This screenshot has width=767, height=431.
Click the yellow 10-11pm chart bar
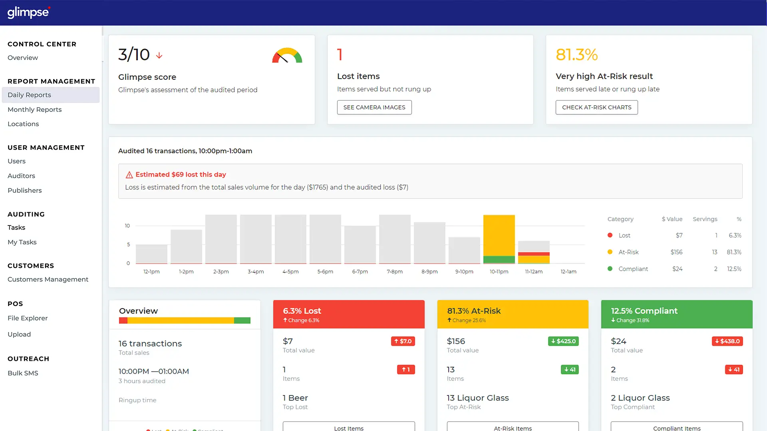coord(499,235)
